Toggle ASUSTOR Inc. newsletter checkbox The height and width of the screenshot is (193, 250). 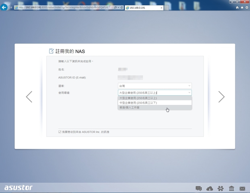60,132
